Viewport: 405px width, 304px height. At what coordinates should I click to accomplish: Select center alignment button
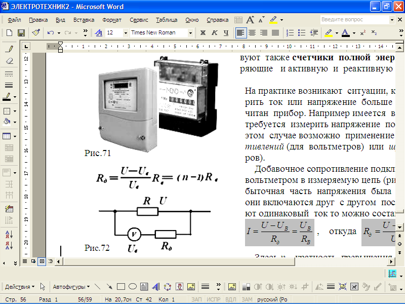tap(252, 33)
